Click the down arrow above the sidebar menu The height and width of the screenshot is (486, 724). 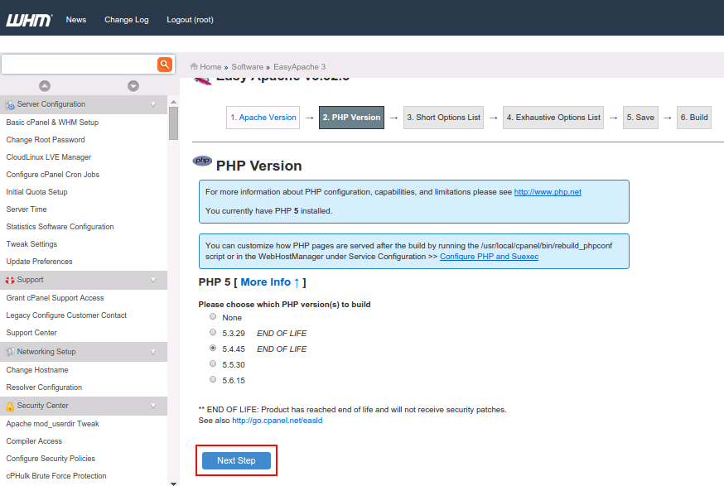coord(133,85)
